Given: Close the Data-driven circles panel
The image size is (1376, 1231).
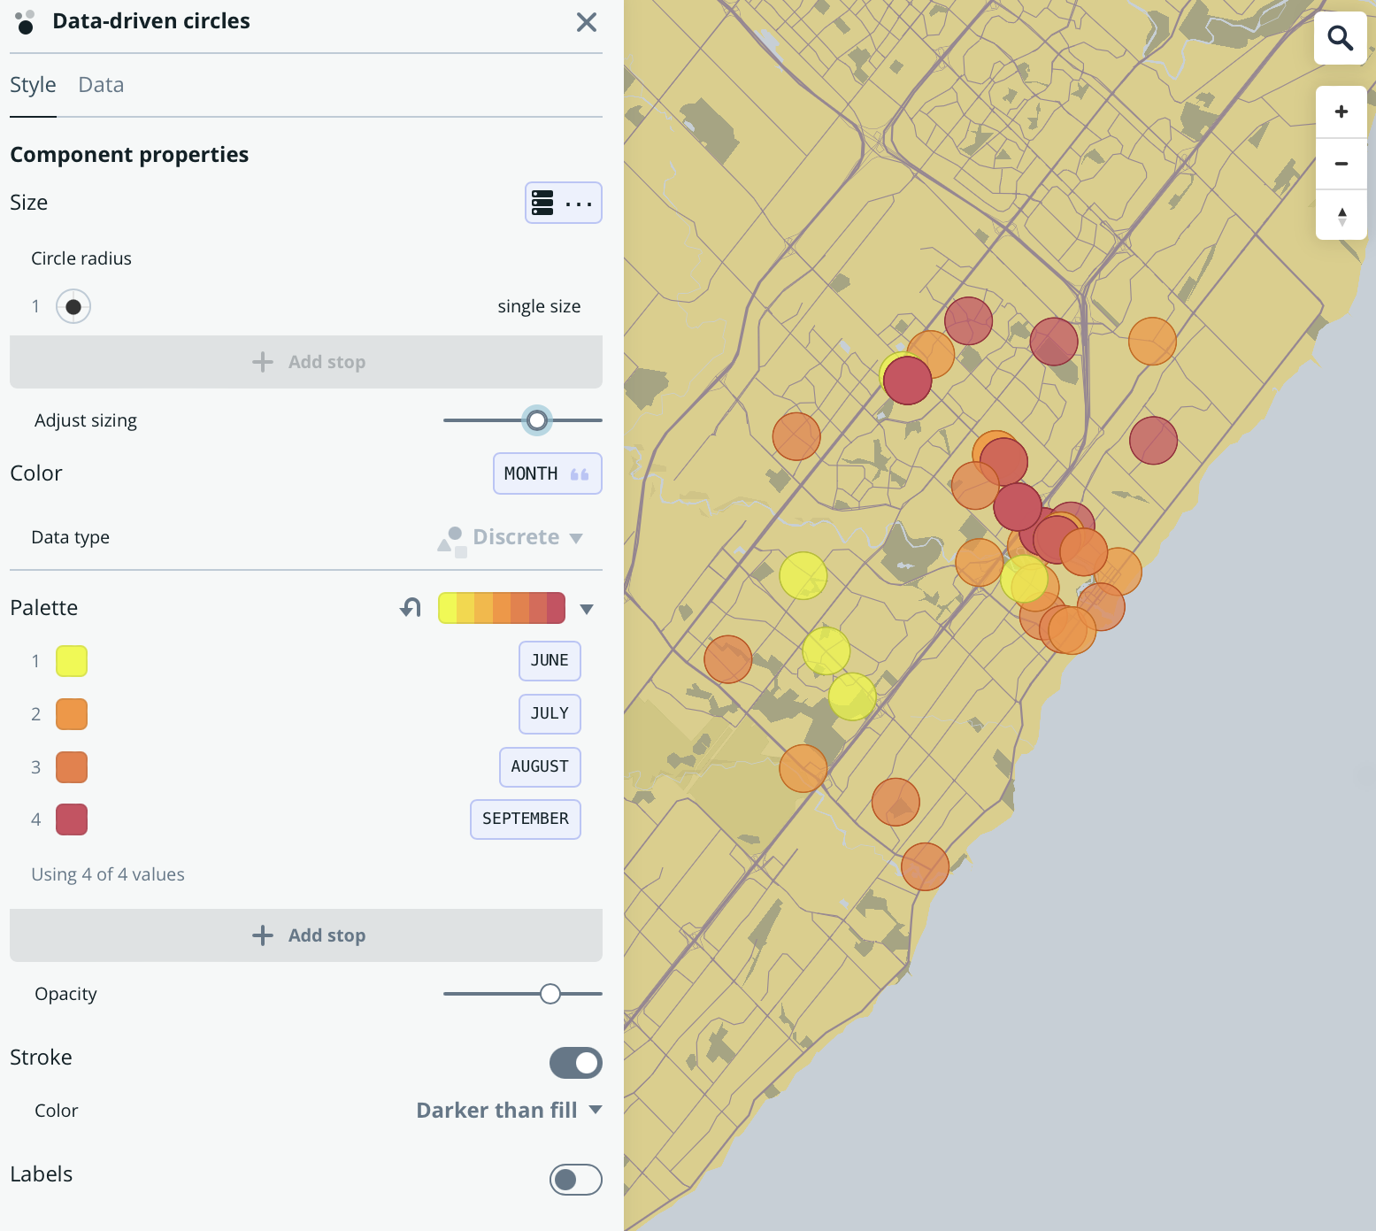Looking at the screenshot, I should pos(586,22).
